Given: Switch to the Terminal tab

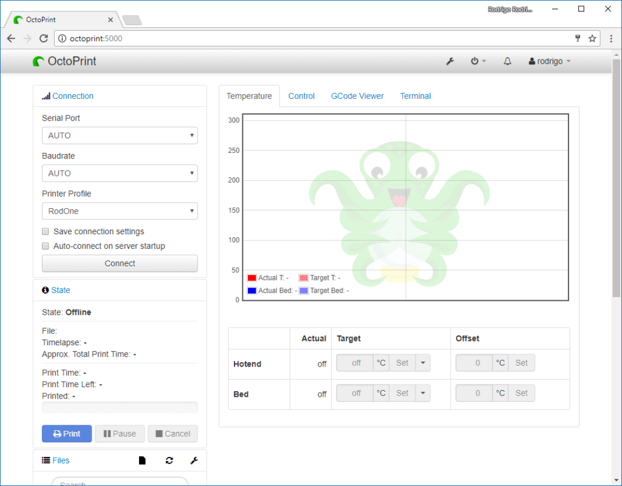Looking at the screenshot, I should 415,96.
